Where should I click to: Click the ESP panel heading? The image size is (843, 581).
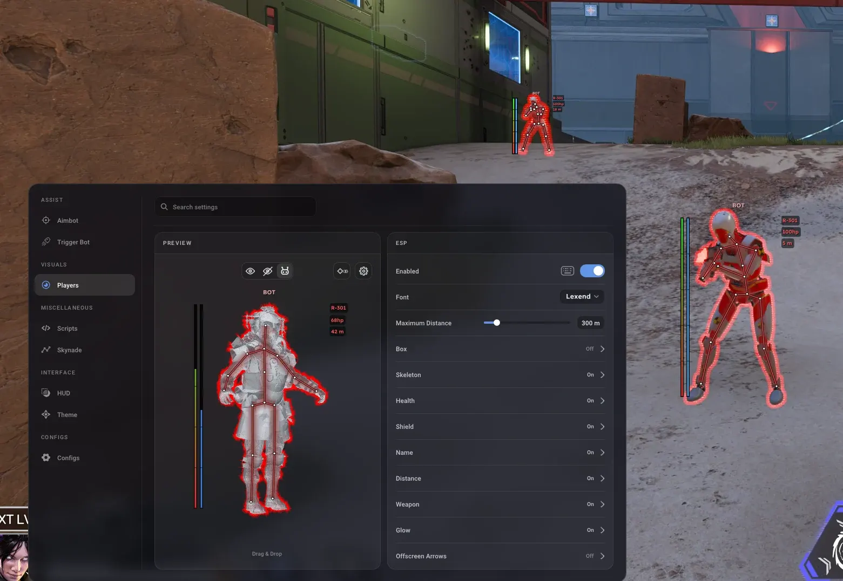pos(401,243)
